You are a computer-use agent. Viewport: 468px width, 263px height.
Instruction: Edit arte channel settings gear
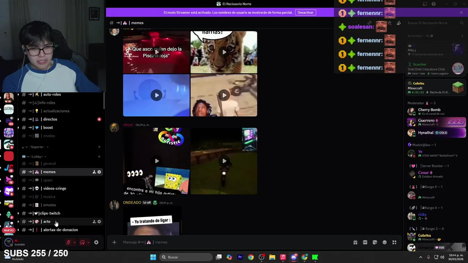click(99, 222)
